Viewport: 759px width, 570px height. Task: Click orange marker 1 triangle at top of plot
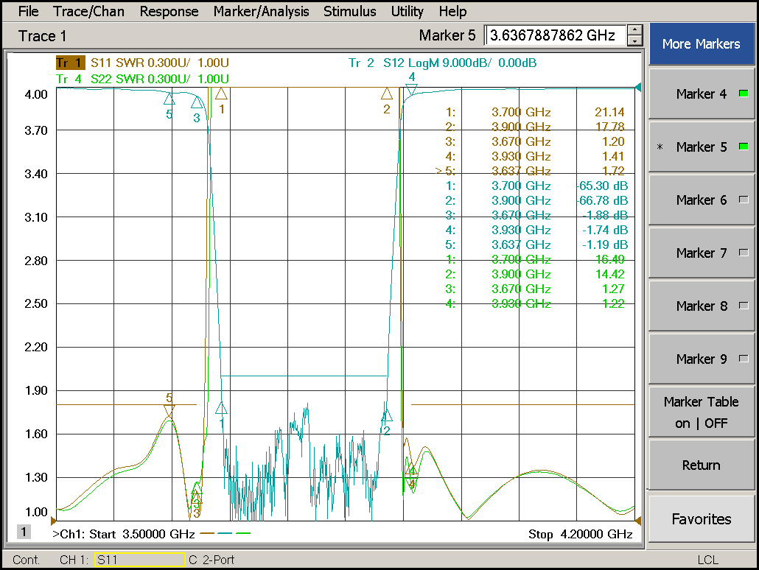click(221, 94)
